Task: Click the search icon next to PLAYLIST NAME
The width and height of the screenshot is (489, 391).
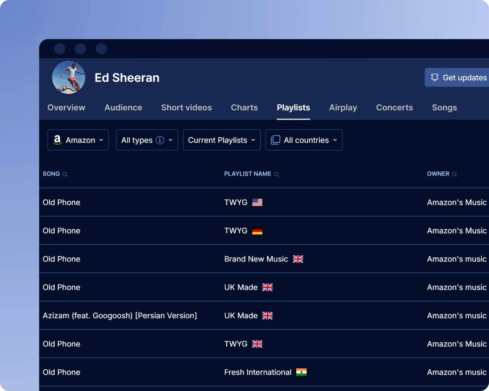Action: coord(277,174)
